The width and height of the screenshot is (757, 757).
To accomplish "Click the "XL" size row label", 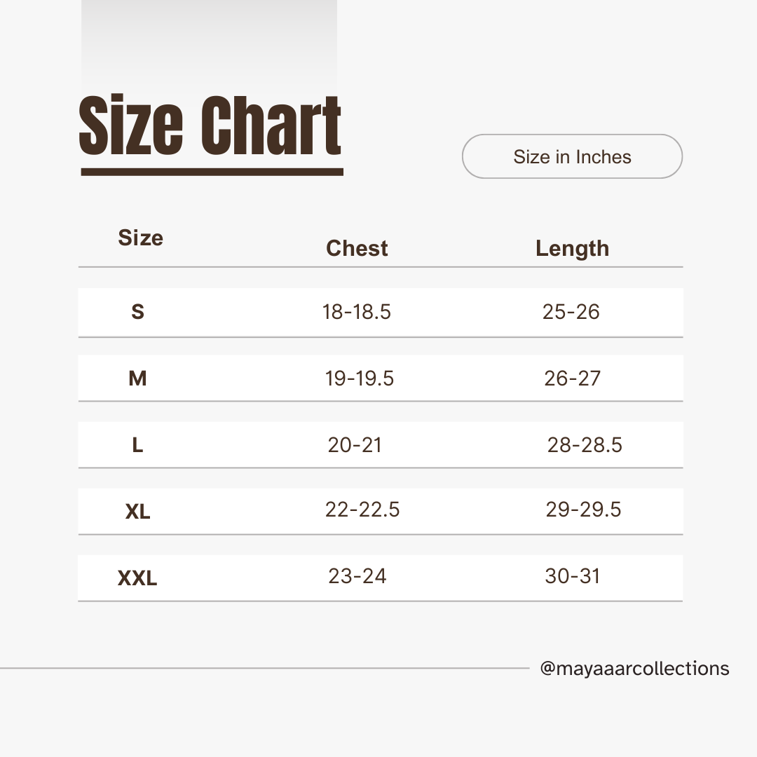I will coord(137,512).
